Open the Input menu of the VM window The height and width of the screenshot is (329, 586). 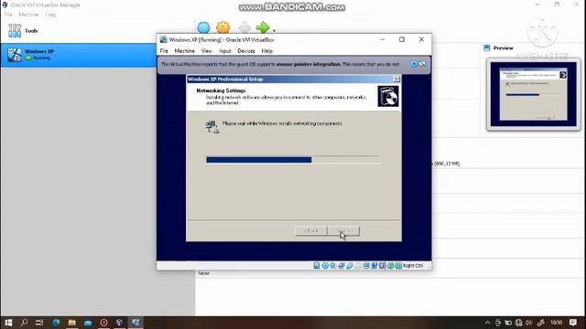(x=225, y=51)
